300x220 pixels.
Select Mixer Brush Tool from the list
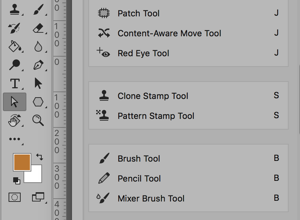151,198
